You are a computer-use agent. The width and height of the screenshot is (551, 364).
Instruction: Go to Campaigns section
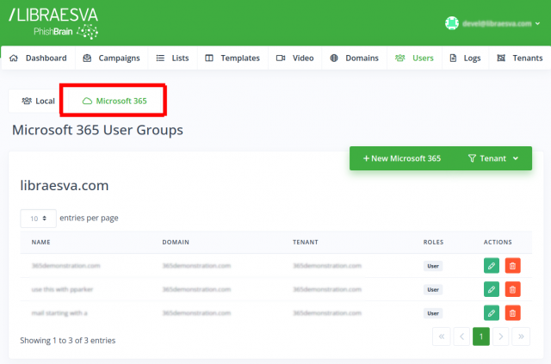111,58
